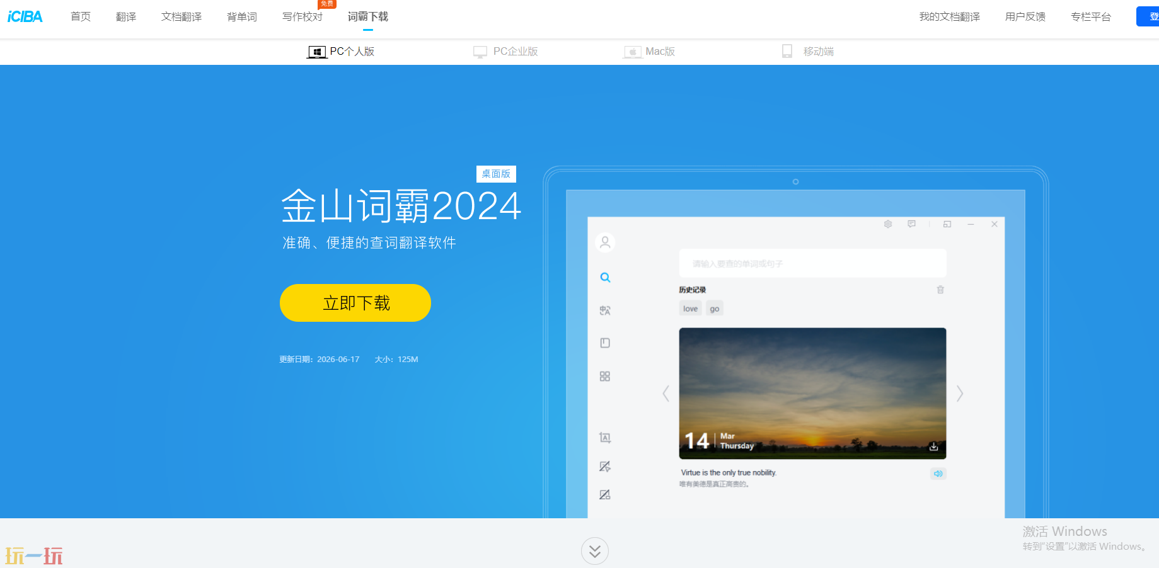Click the Apple icon for Mac版
Viewport: 1159px width, 568px height.
click(x=633, y=52)
